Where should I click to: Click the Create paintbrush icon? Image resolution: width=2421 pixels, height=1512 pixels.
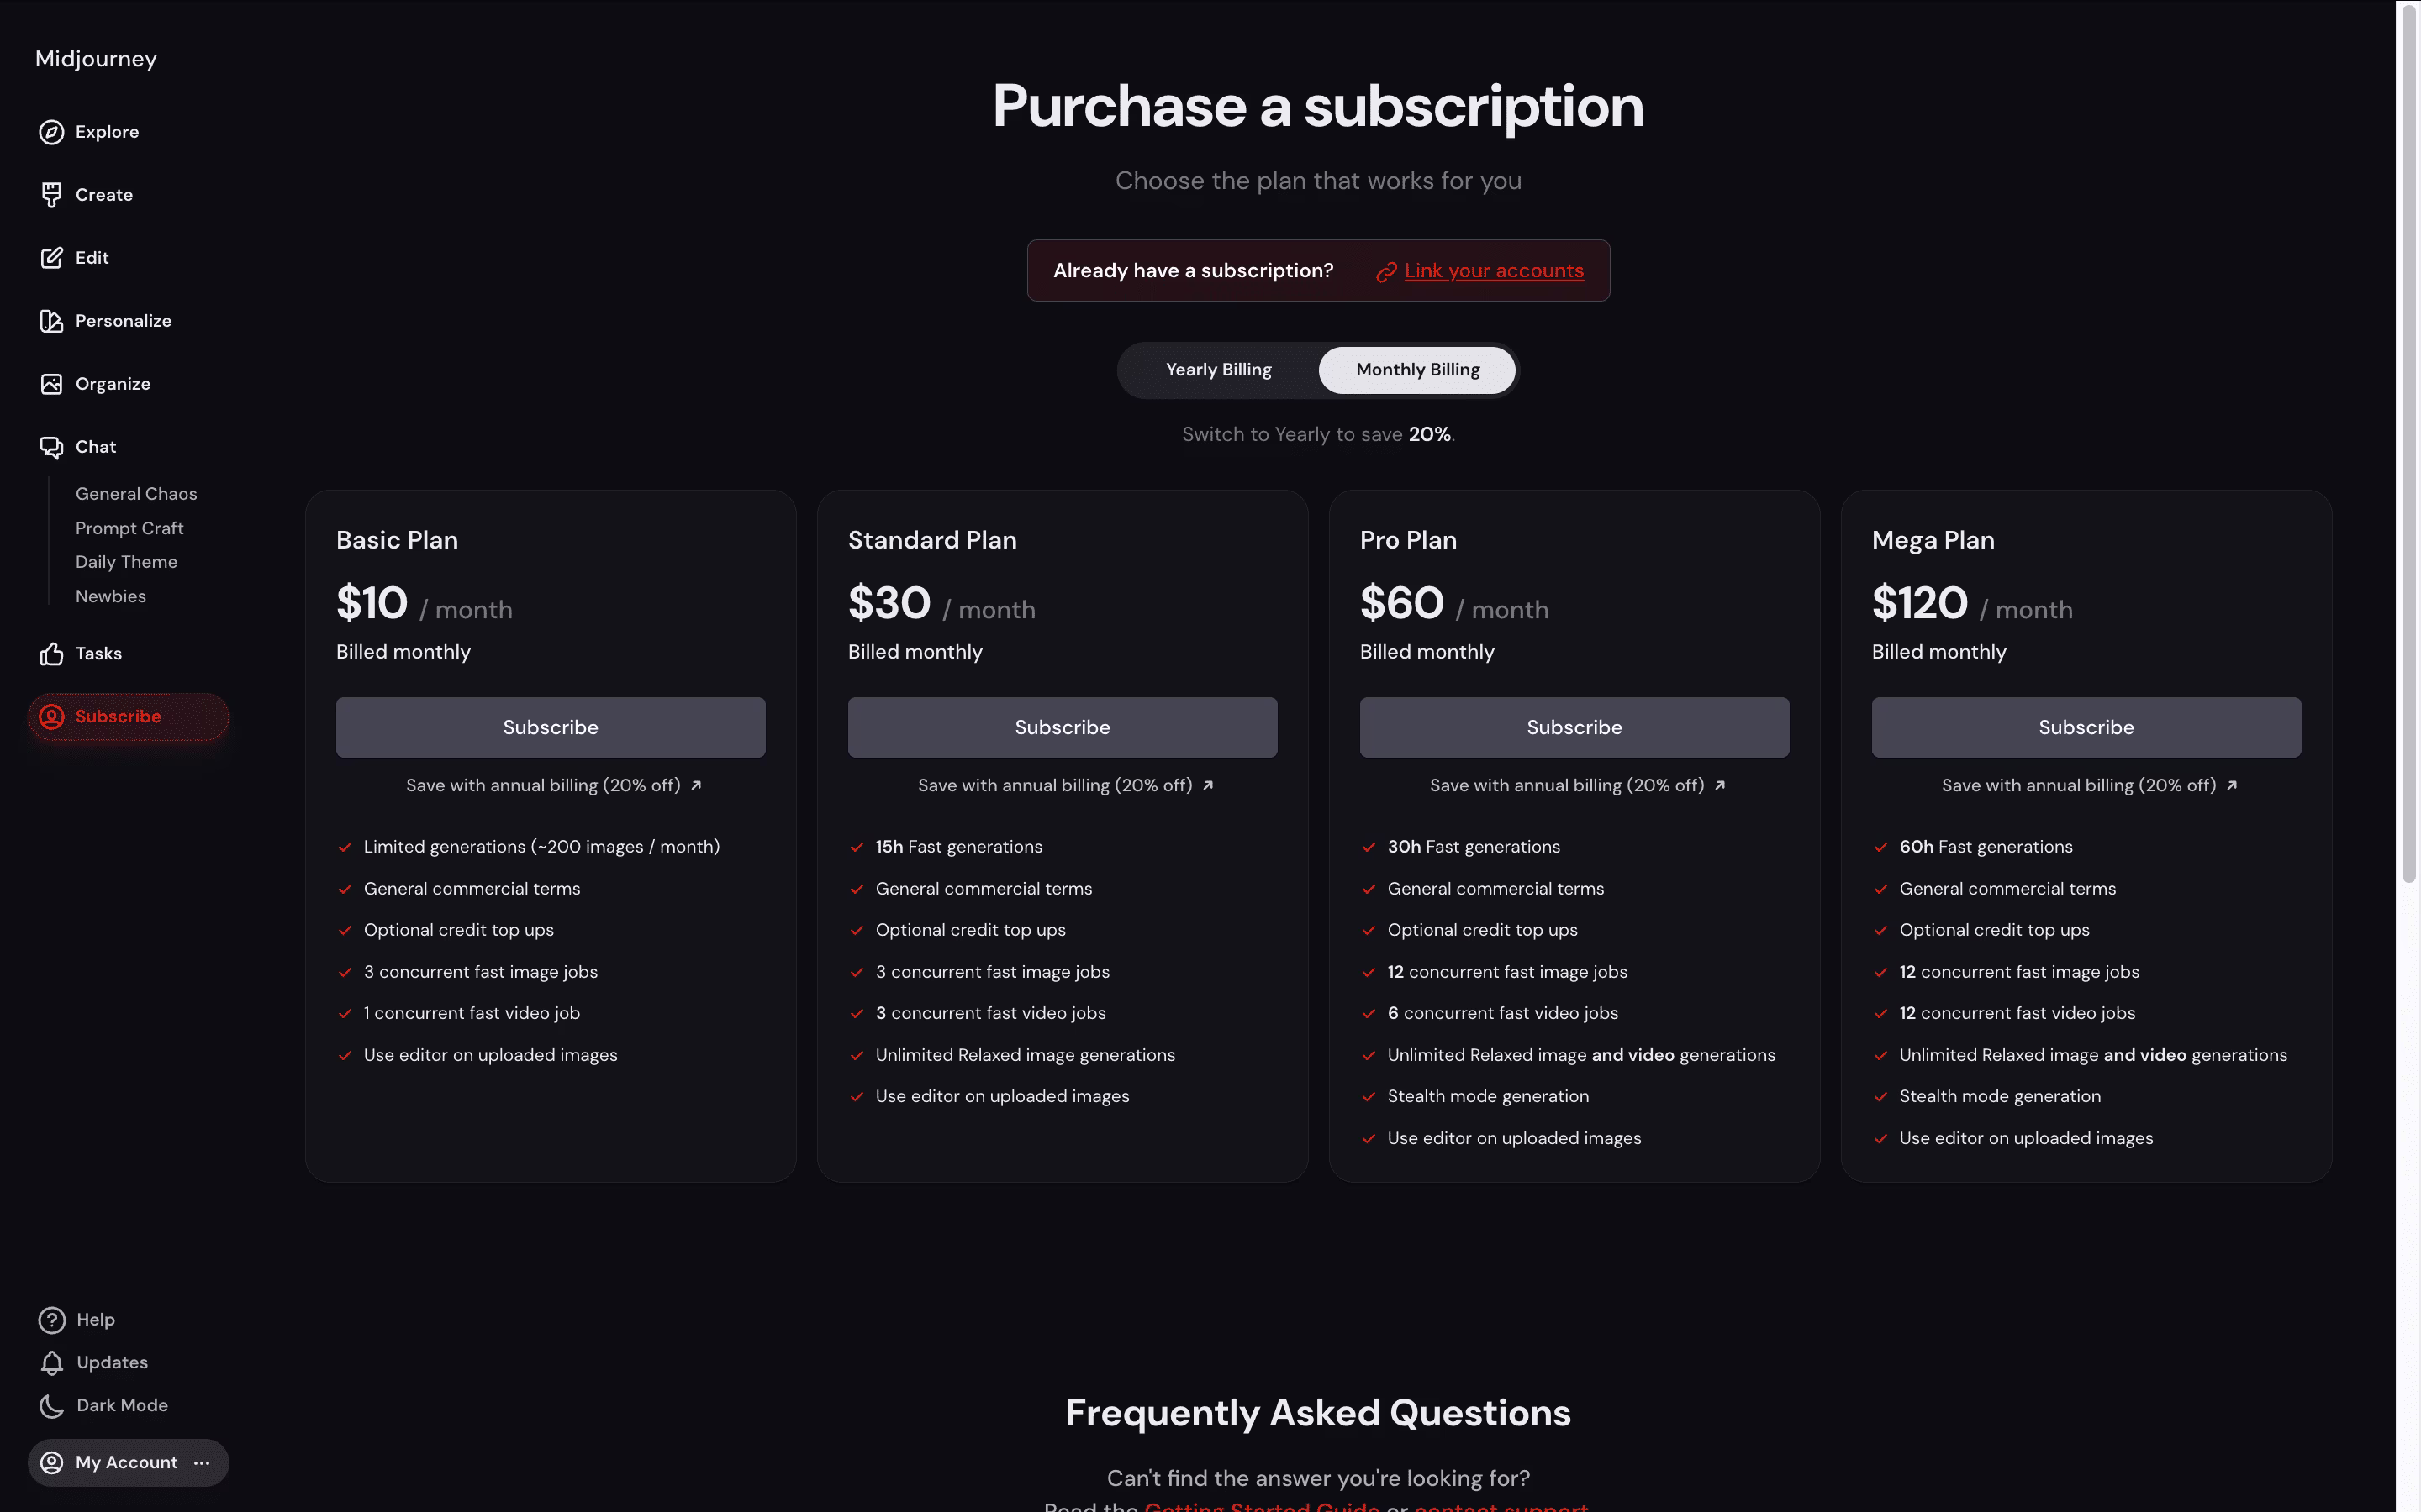point(51,195)
